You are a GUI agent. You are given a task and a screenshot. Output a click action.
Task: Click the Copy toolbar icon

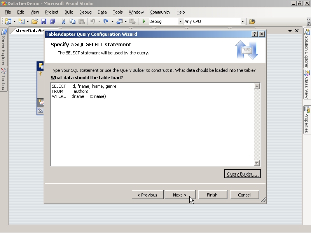pyautogui.click(x=73, y=21)
